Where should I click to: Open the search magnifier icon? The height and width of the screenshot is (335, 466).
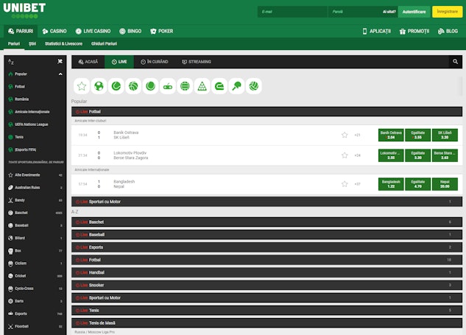455,62
